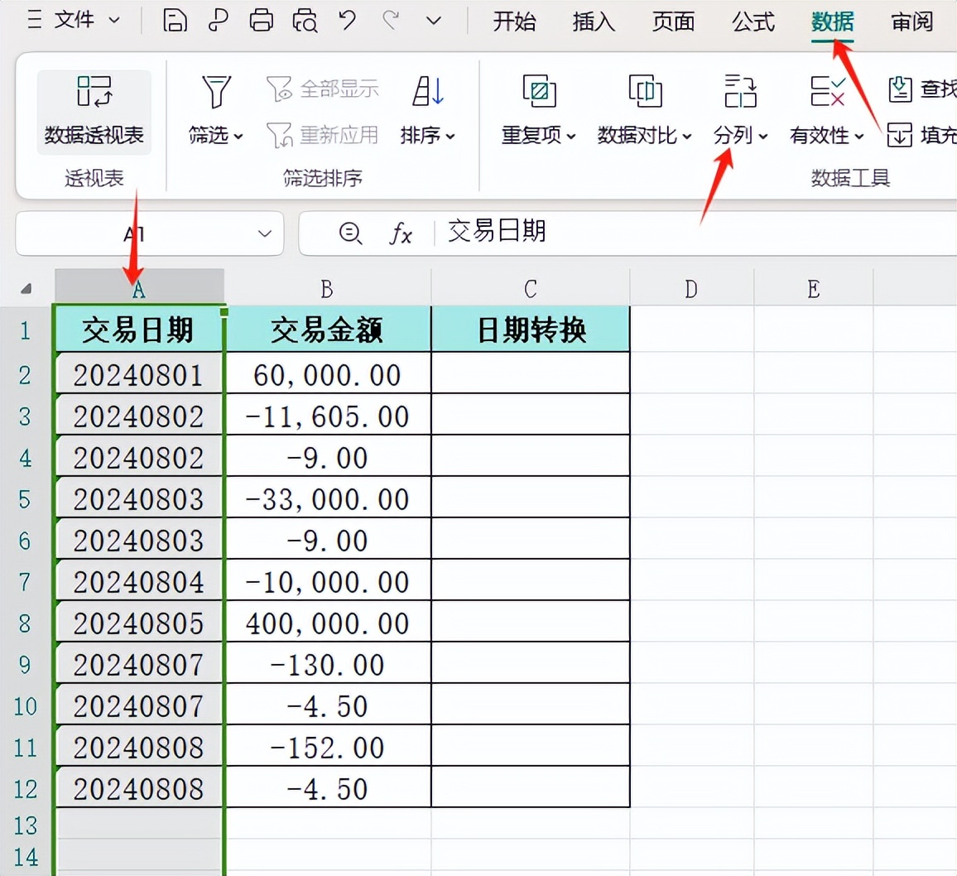Click cell containing -33,000.00

tap(328, 498)
